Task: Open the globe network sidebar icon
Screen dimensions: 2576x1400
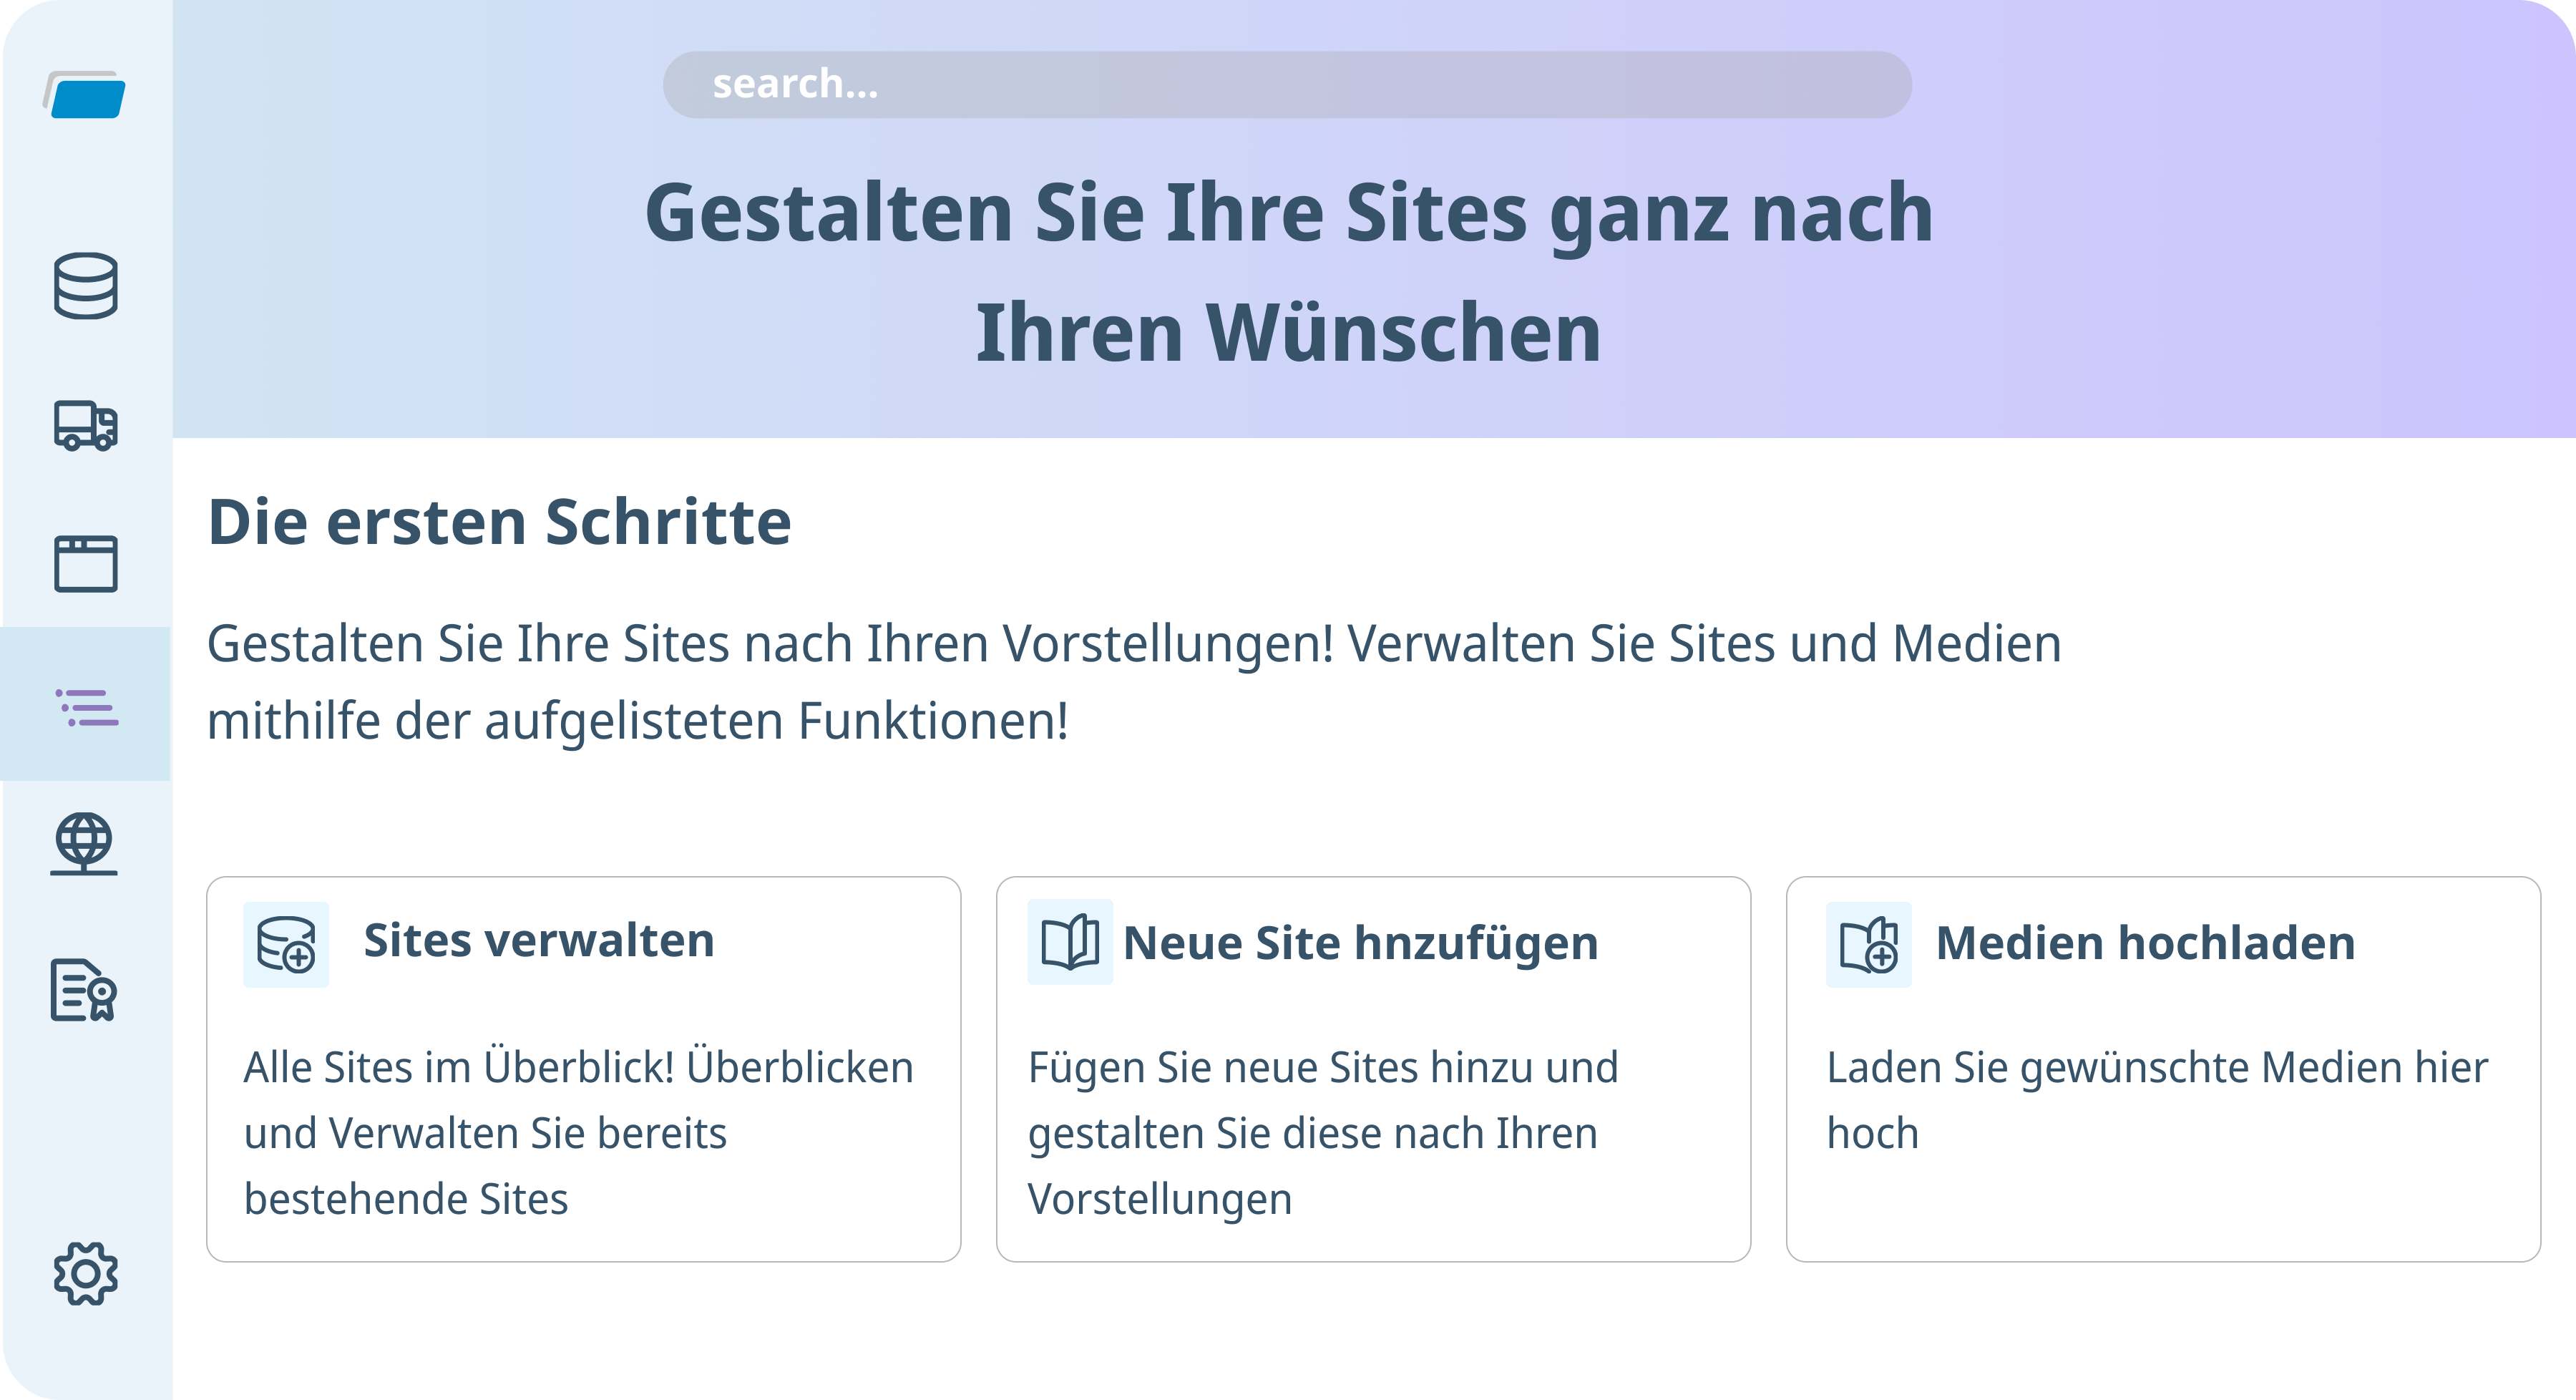Action: pos(84,844)
